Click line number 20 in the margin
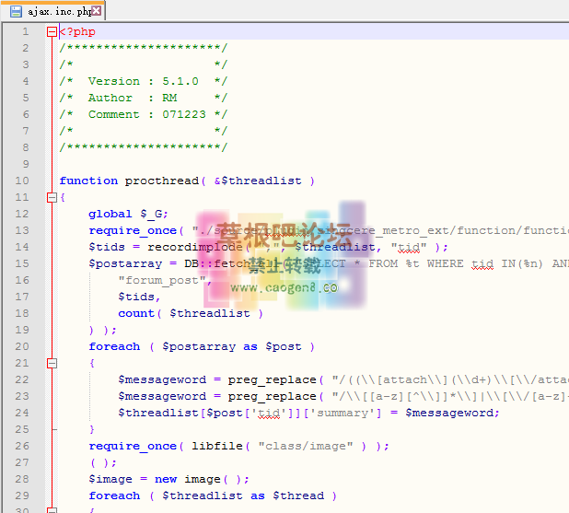 pyautogui.click(x=22, y=346)
